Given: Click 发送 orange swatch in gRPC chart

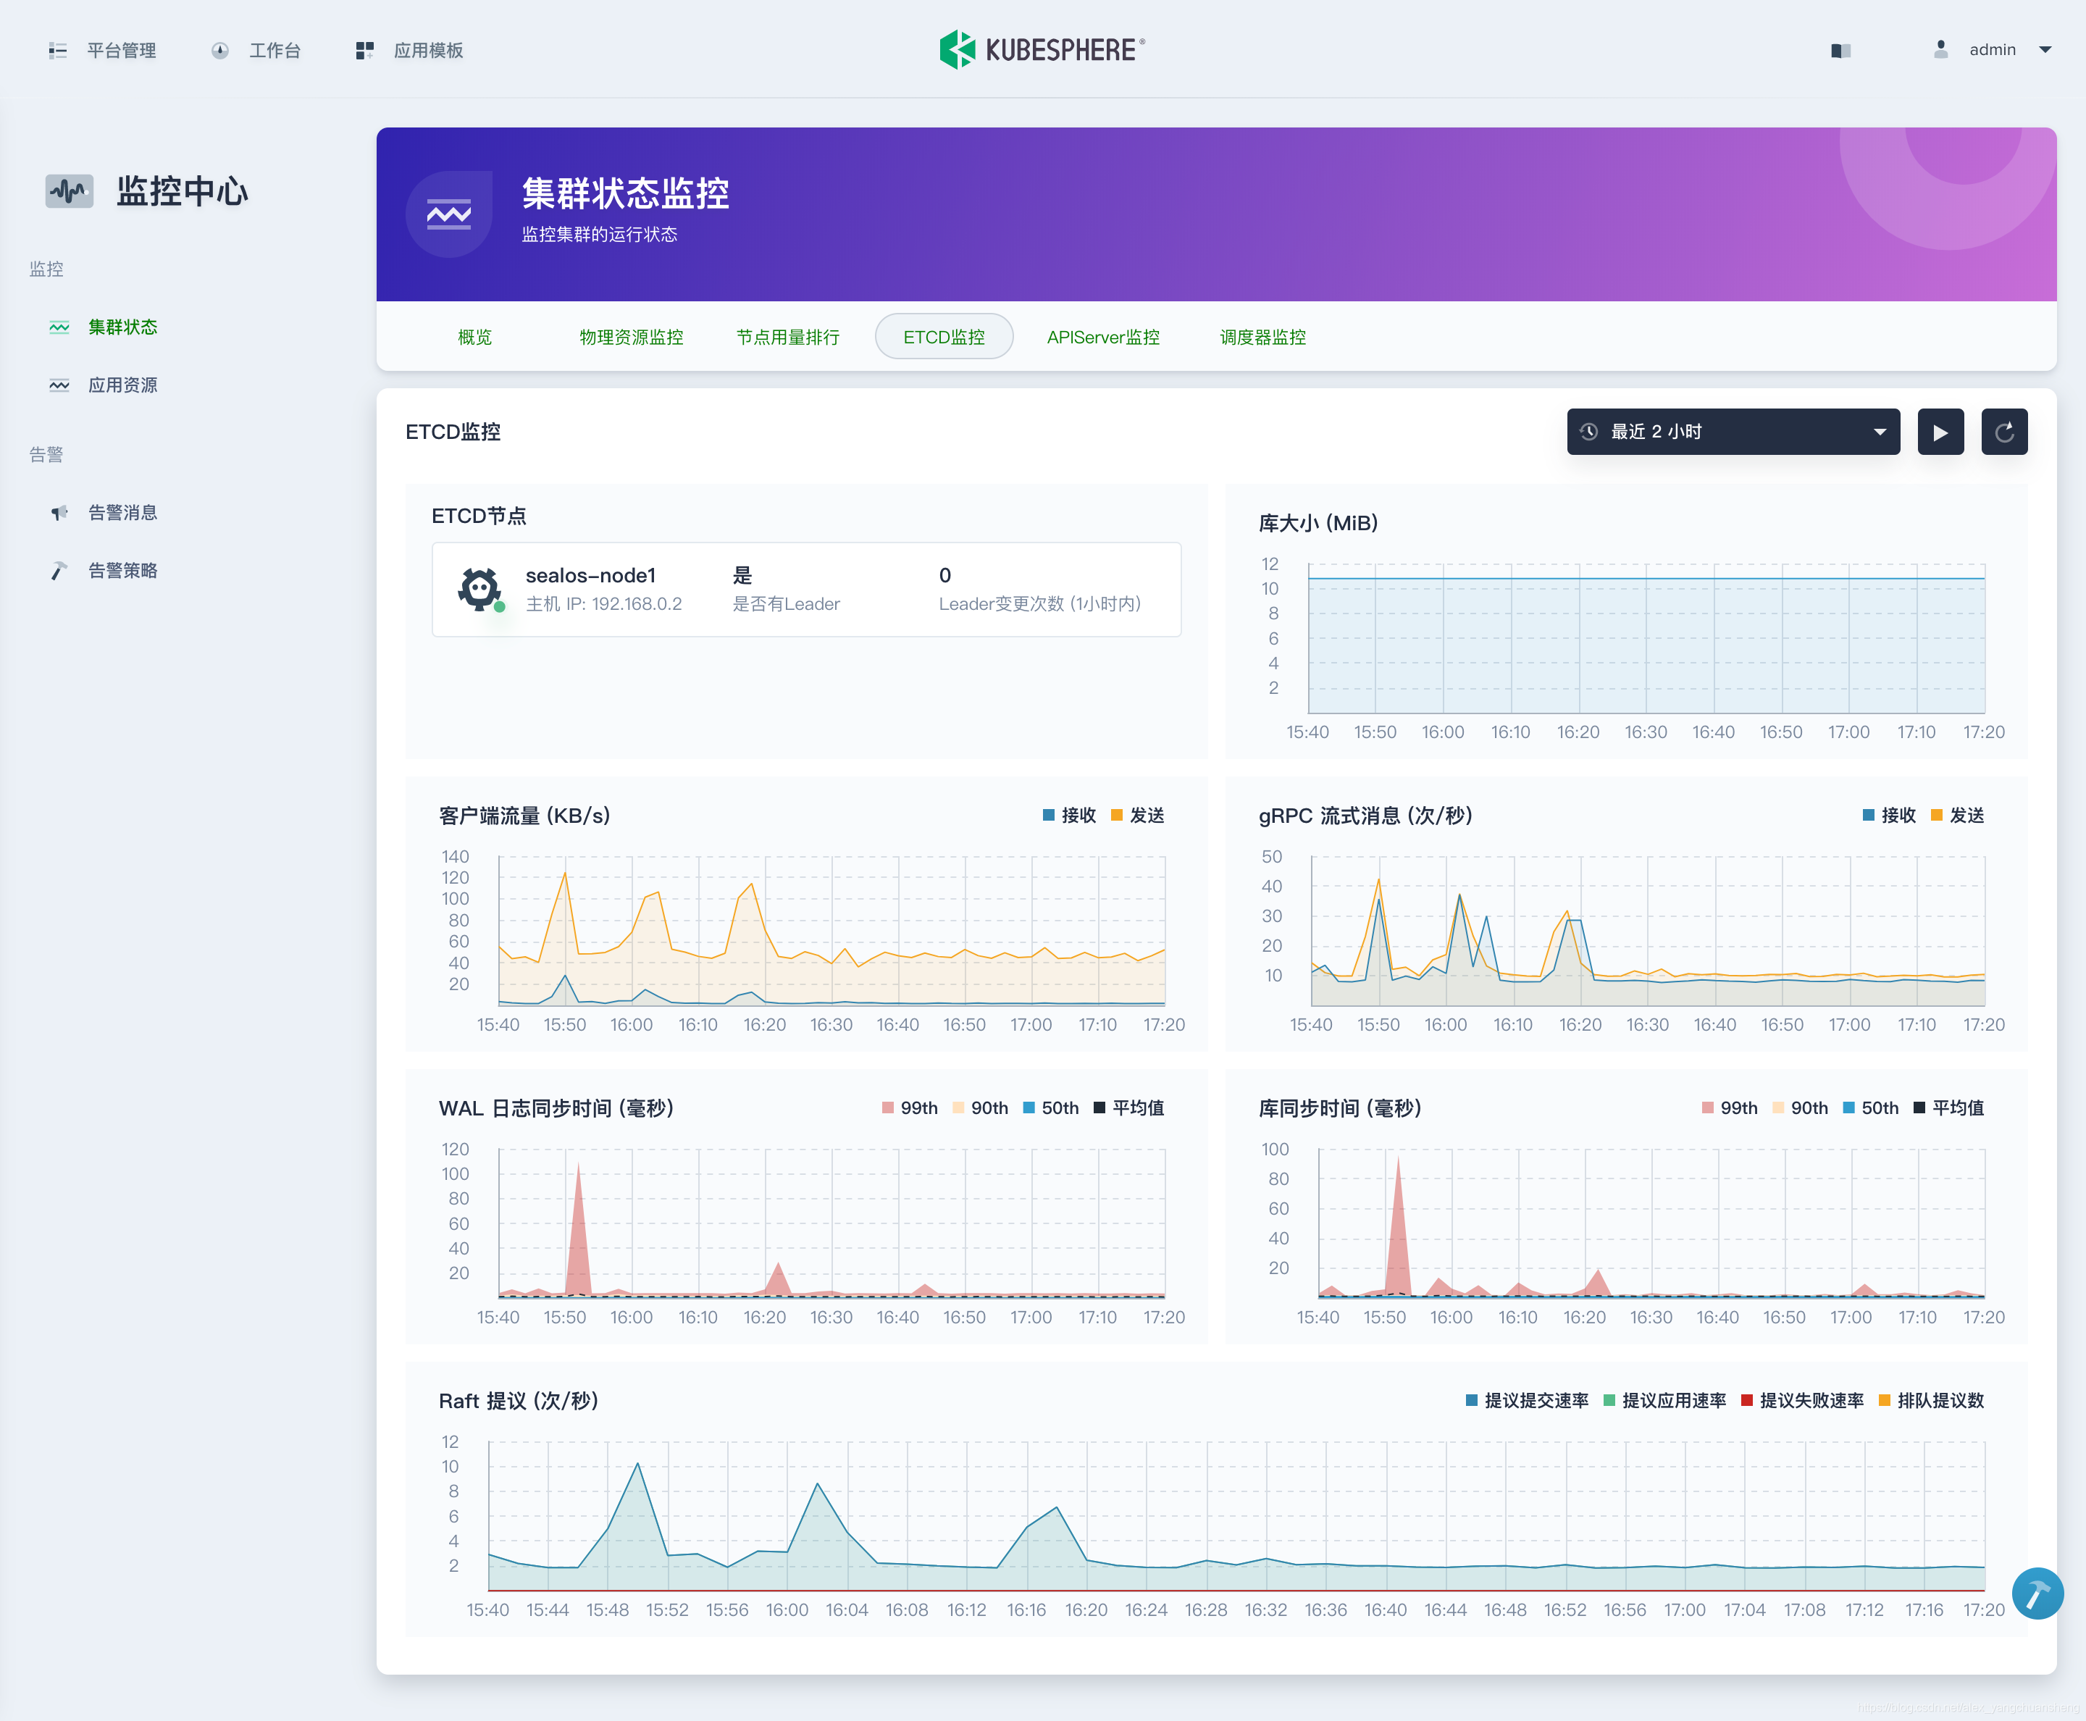Looking at the screenshot, I should (1936, 815).
